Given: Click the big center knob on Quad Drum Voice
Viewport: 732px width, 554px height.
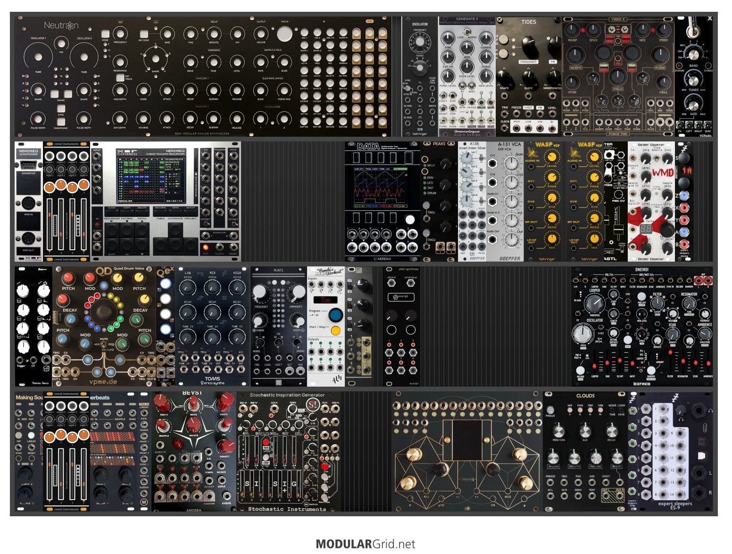Looking at the screenshot, I should click(x=104, y=312).
